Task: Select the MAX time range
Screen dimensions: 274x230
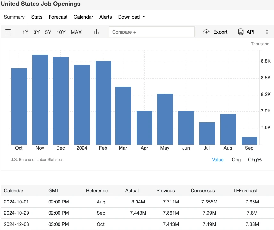Action: pyautogui.click(x=76, y=32)
